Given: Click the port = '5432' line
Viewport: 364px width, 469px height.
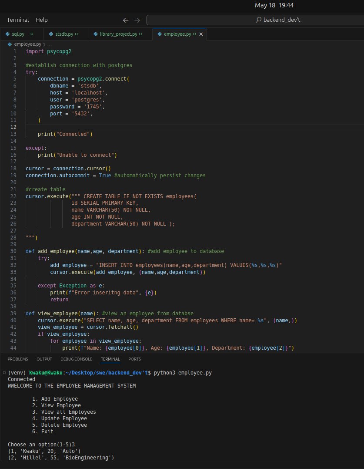Looking at the screenshot, I should point(71,113).
